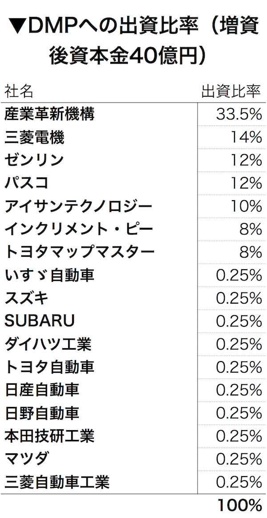267x518 pixels.
Task: Select the 三菱電機 row name
Action: point(34,137)
